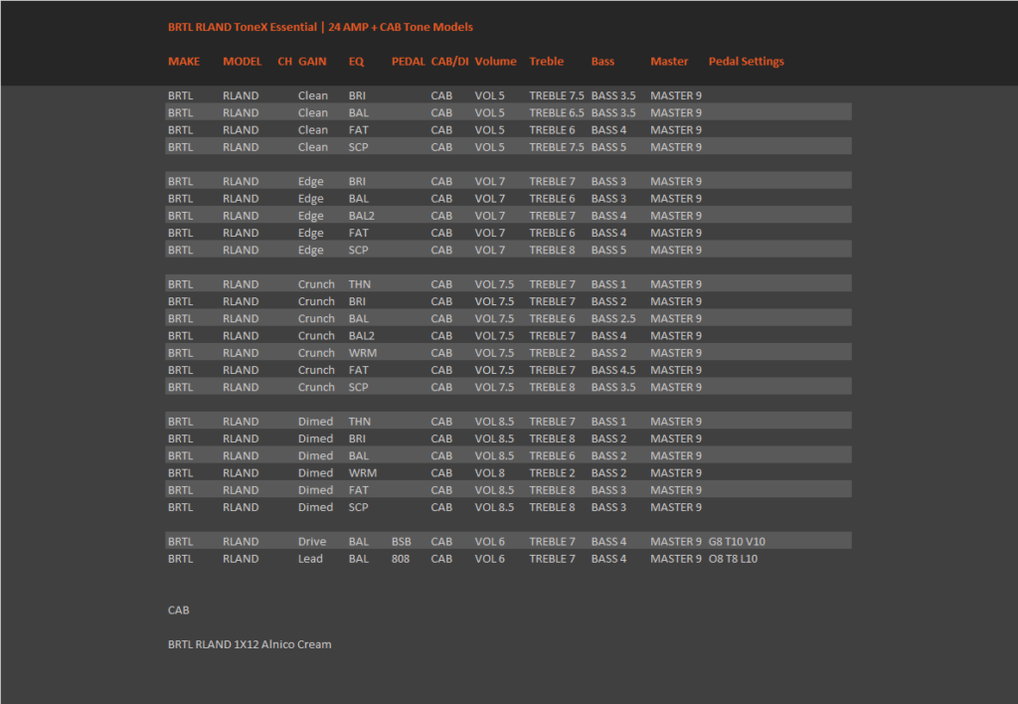This screenshot has height=704, width=1018.
Task: Click WRM in the Crunch row
Action: [362, 353]
